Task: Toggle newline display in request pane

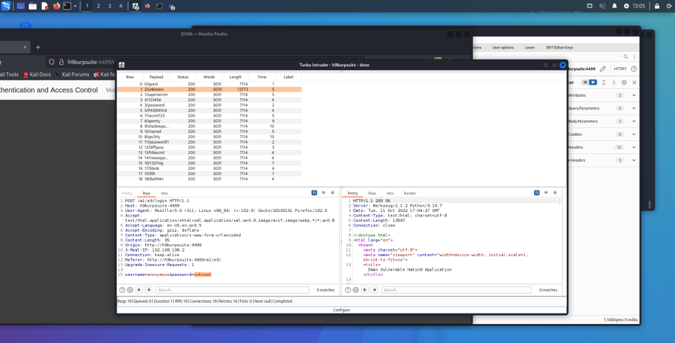Action: pos(323,193)
